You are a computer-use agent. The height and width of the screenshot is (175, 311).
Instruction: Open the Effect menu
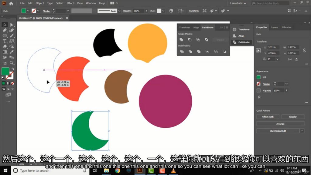click(70, 3)
